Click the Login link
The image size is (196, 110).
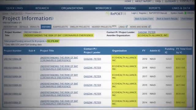pos(134,13)
